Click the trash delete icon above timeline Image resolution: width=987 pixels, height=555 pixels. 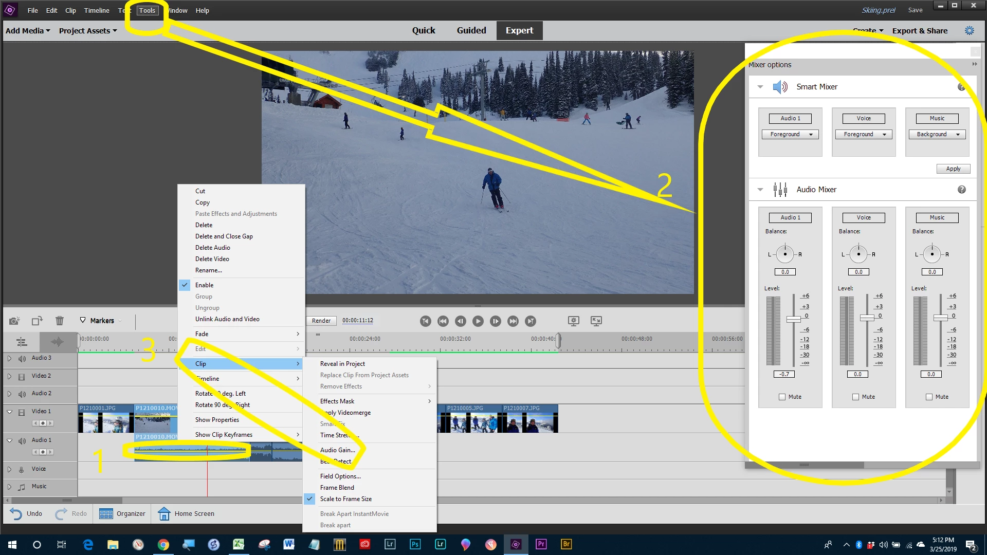[60, 321]
